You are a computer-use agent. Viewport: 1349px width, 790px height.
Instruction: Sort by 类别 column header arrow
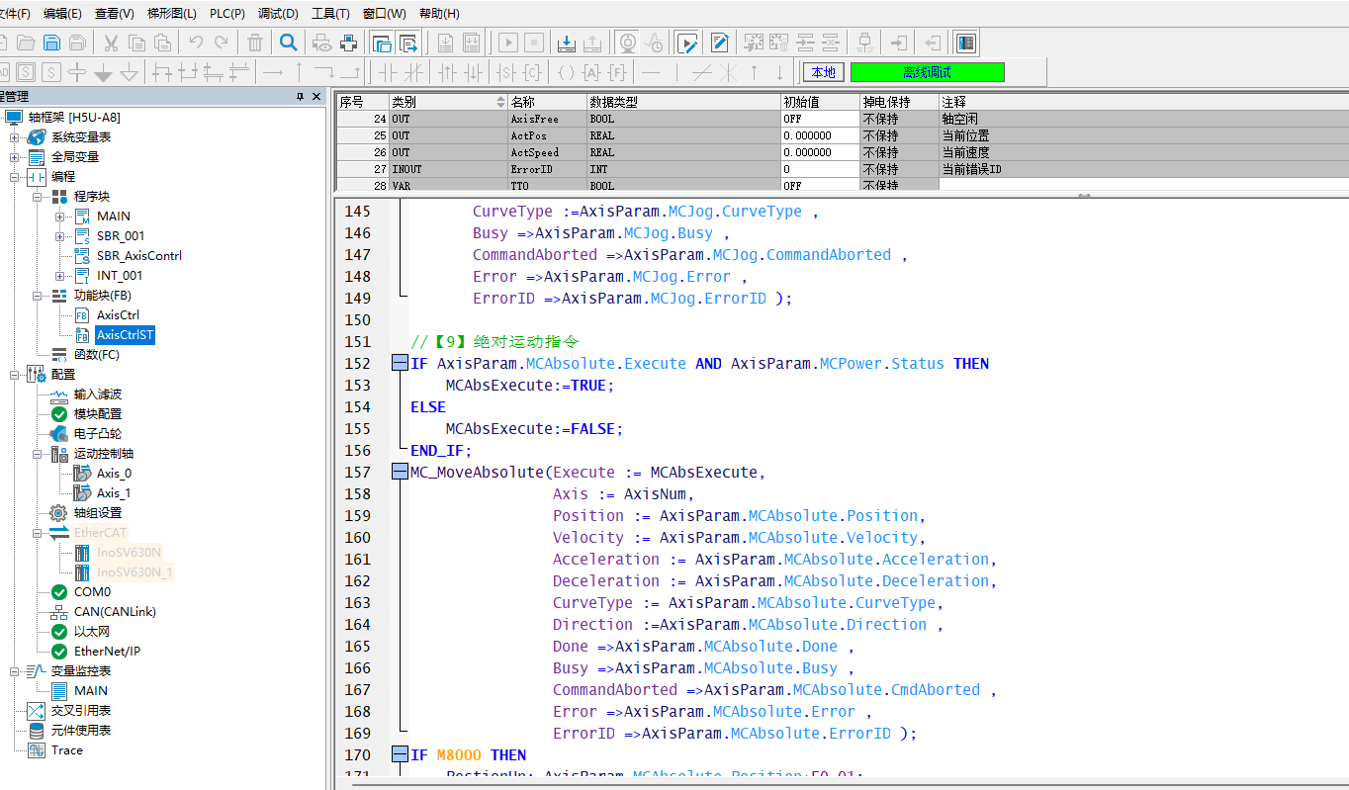click(x=500, y=102)
